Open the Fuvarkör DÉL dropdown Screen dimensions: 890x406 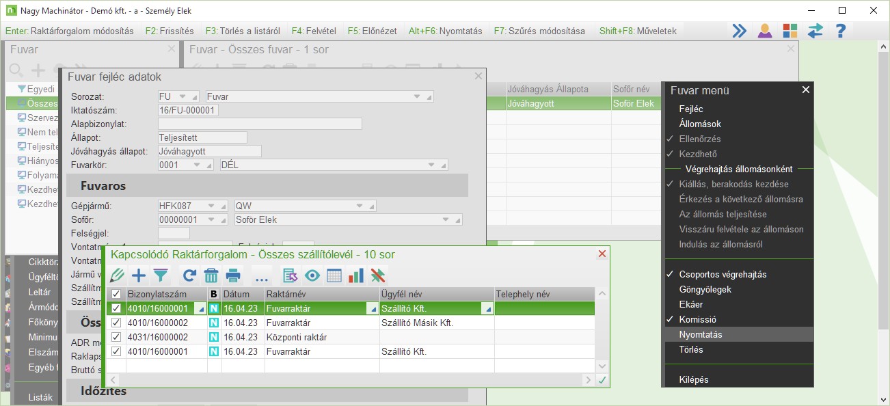(431, 165)
